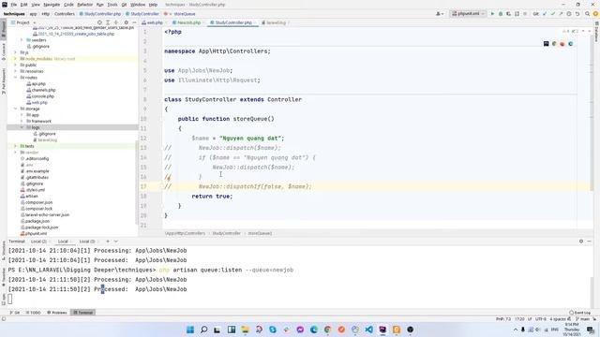
Task: Click the PHP 7.3 language level in status bar
Action: click(x=503, y=318)
